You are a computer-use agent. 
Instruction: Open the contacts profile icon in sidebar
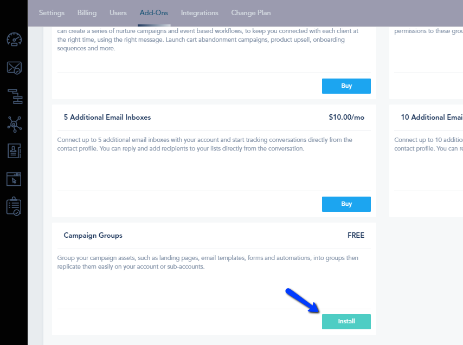tap(14, 151)
